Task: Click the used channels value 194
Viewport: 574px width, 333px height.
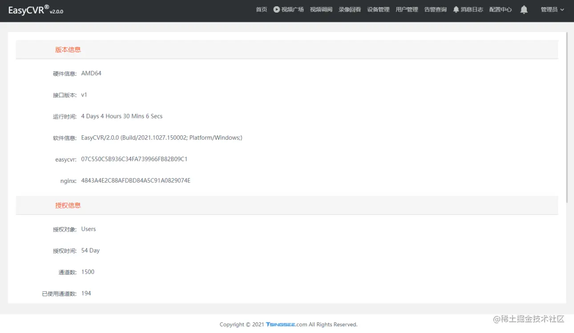Action: pyautogui.click(x=86, y=293)
